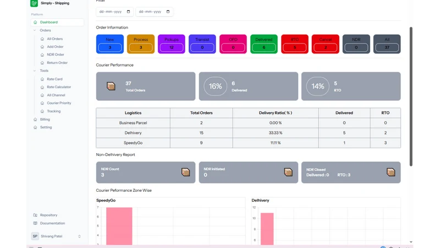
Task: Open All Channel page
Action: pyautogui.click(x=56, y=95)
